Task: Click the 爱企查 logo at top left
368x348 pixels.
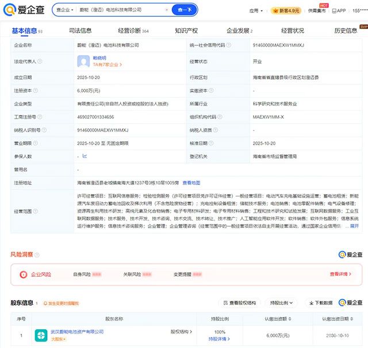Action: click(x=24, y=10)
